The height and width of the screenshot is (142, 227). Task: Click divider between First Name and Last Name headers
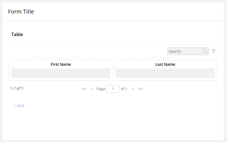(x=113, y=64)
